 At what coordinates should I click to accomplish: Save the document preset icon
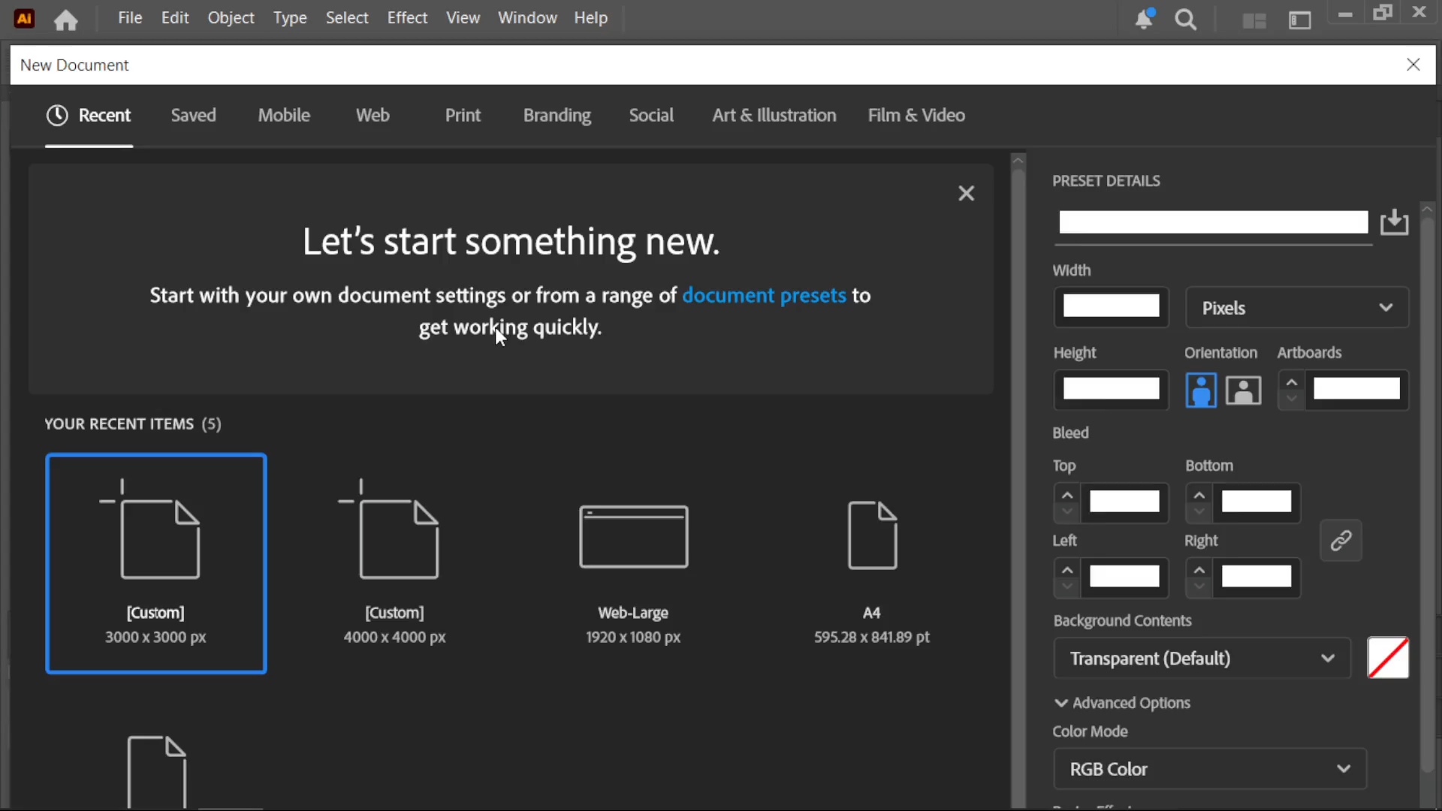1394,222
